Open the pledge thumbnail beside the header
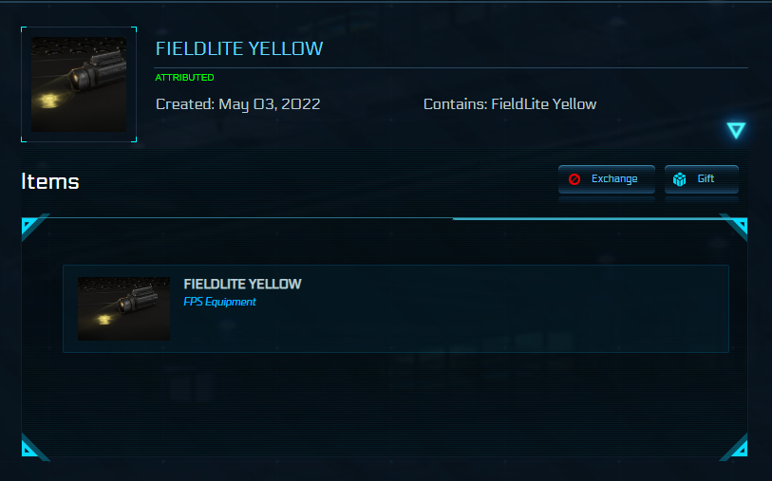Viewport: 772px width, 481px height. pos(79,84)
